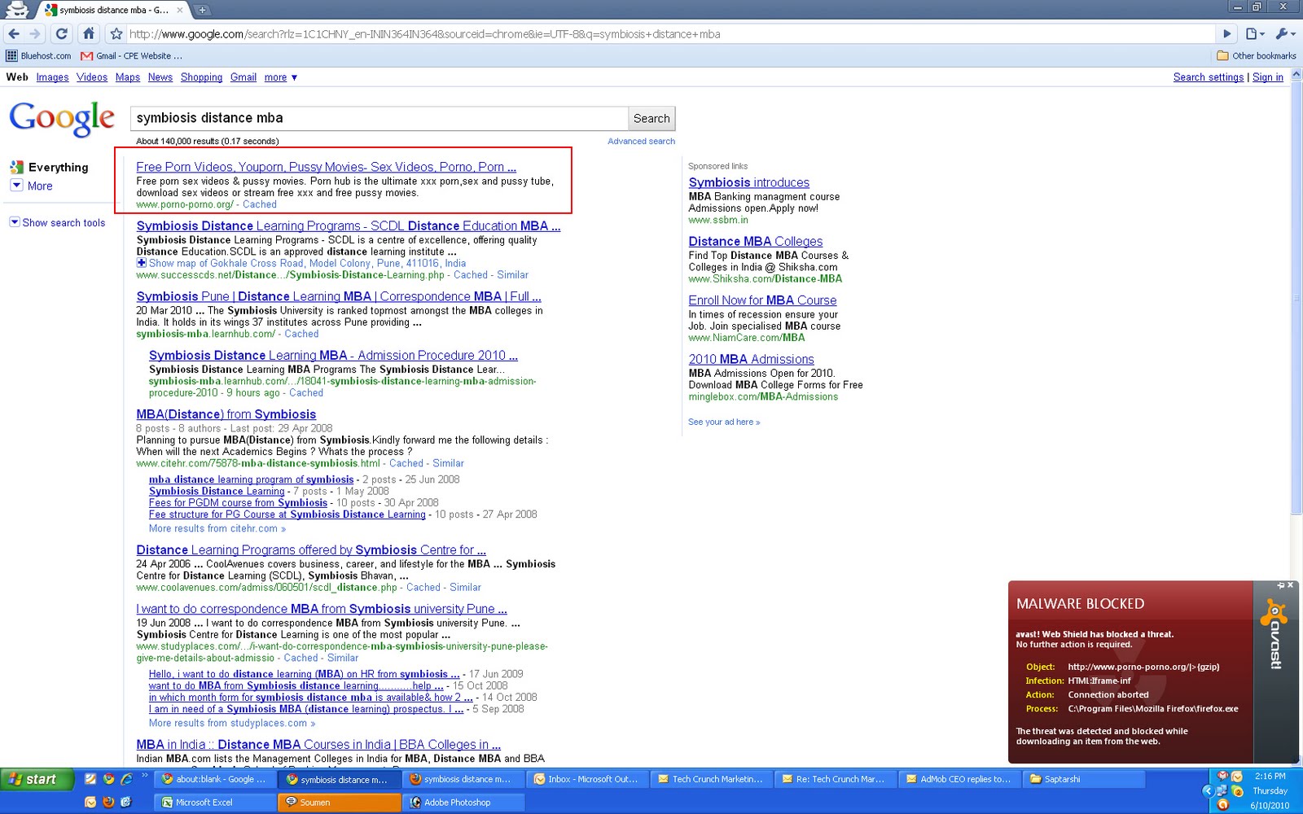Click the Go arrow beside the address bar

tap(1226, 34)
